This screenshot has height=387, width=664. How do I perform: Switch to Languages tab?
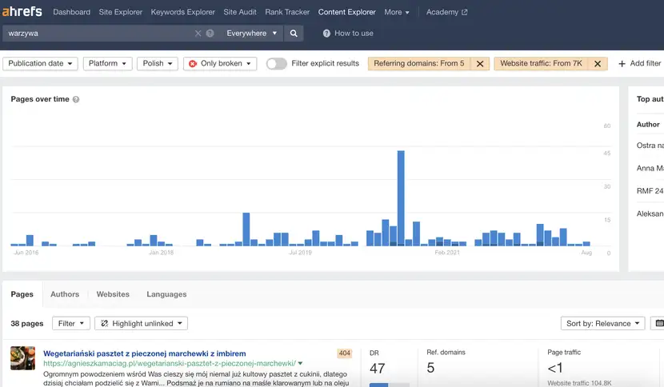coord(166,294)
